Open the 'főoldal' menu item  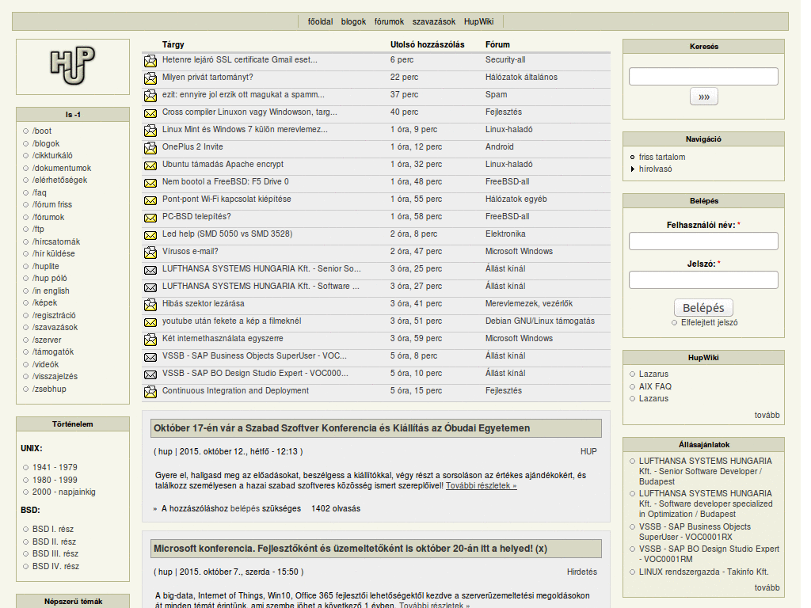pyautogui.click(x=320, y=21)
